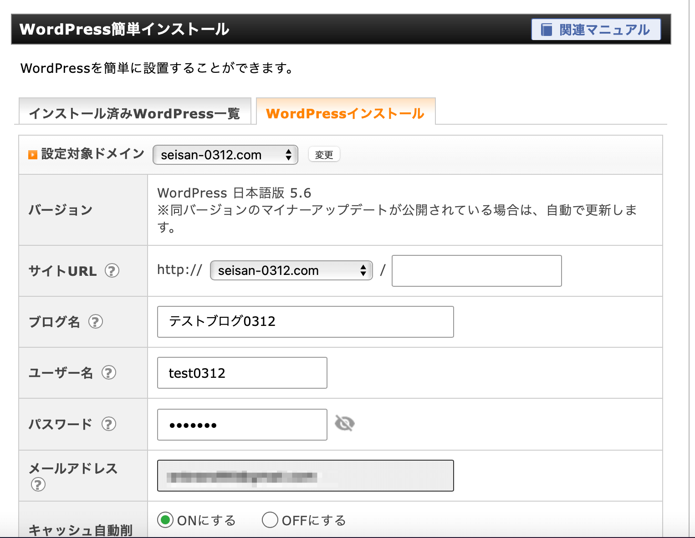Open the サイトURL domain dropdown
Viewport: 695px width, 538px height.
(x=291, y=270)
